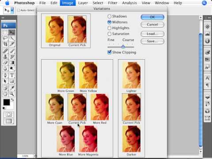Toggle Quick Mask mode
This screenshot has height=159, width=212.
pos(9,114)
